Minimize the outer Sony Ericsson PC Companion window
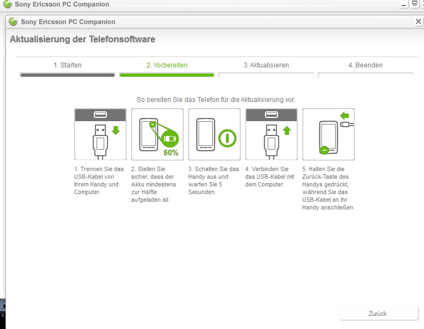424x329 pixels. click(x=404, y=4)
